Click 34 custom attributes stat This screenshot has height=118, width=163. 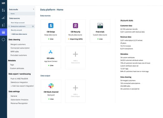coord(127,57)
